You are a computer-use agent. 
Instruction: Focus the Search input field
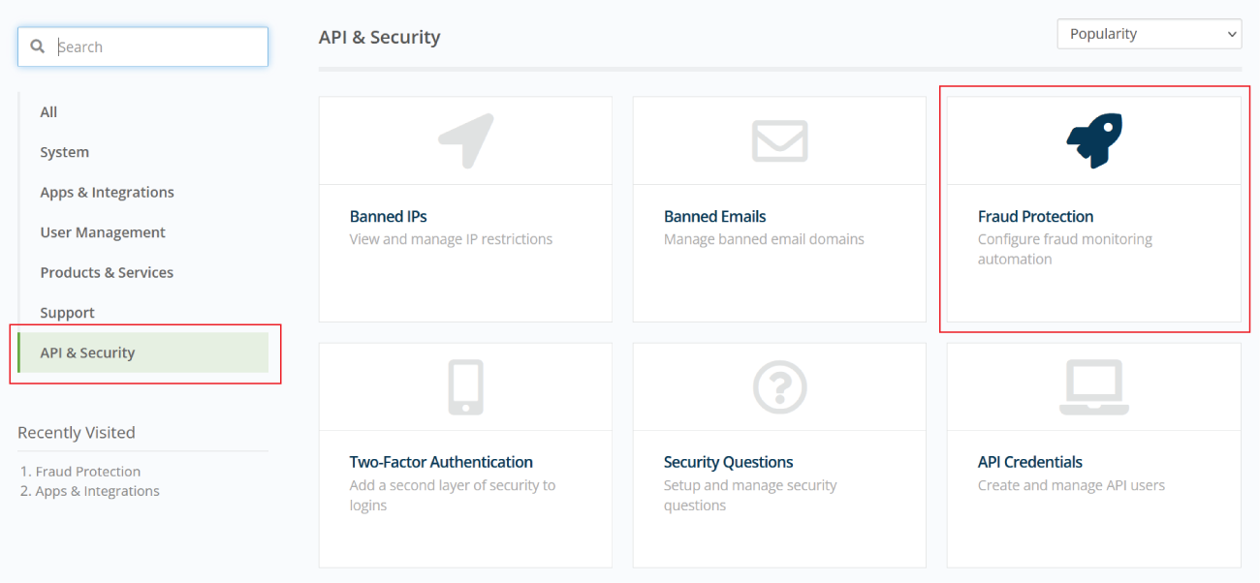pos(142,46)
